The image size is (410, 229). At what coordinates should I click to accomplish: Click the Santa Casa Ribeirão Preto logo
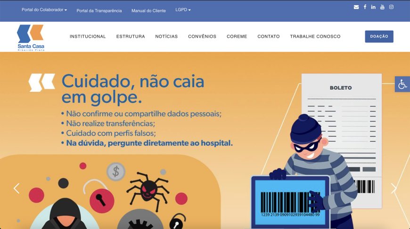tap(31, 38)
